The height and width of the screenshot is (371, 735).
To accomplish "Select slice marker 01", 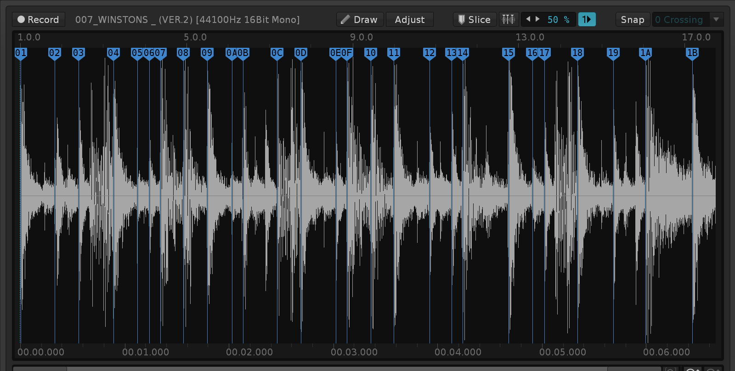I will click(21, 53).
